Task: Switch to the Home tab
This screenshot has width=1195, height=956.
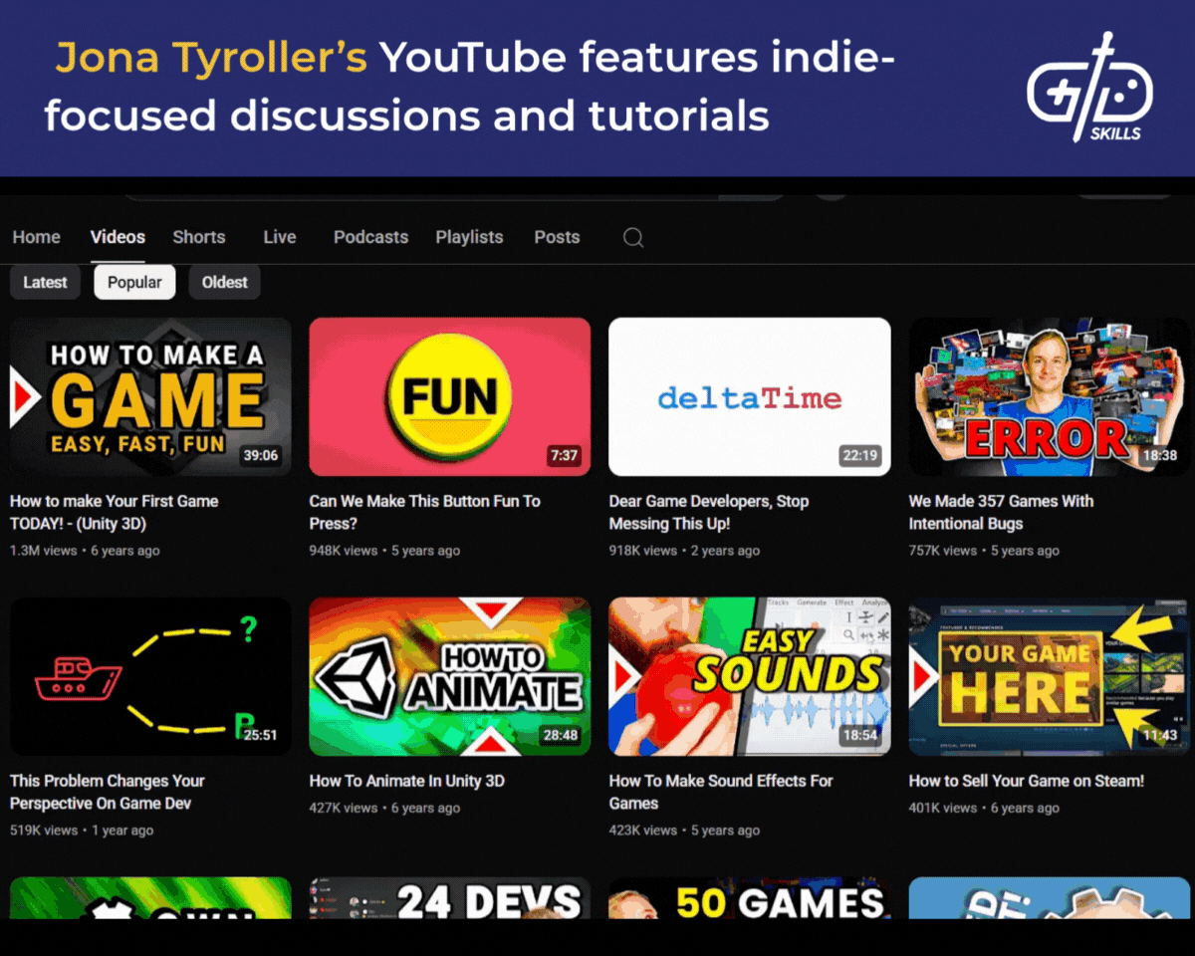Action: [x=36, y=237]
